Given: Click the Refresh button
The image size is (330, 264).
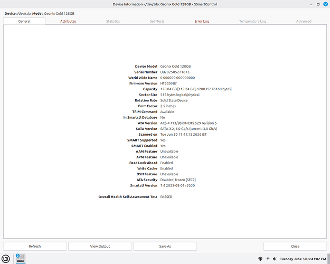Looking at the screenshot, I should pyautogui.click(x=35, y=247).
